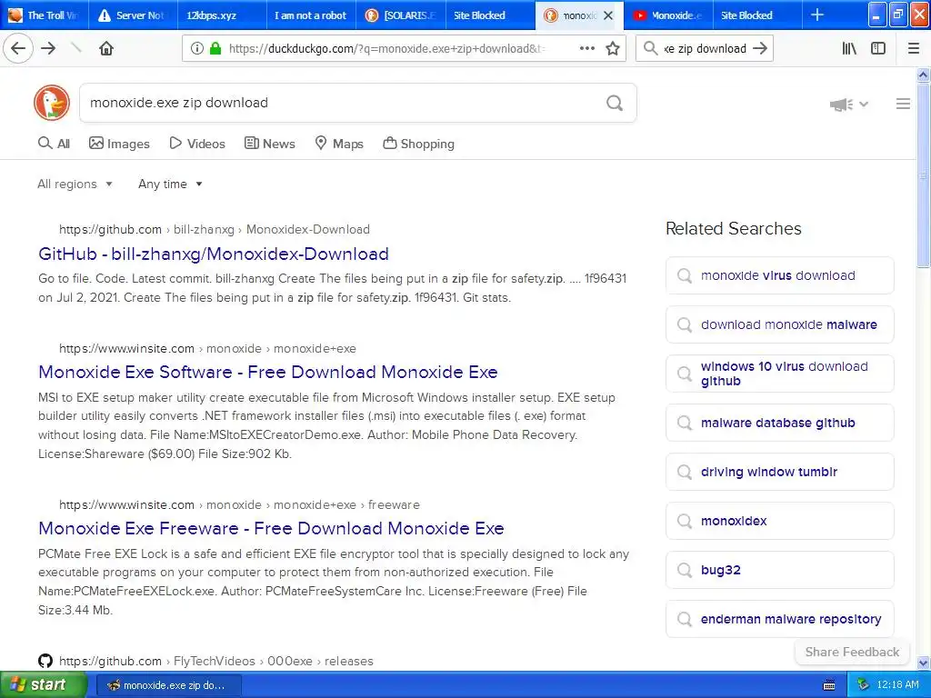Switch to the I am not a robot tab
This screenshot has width=931, height=698.
pos(311,15)
